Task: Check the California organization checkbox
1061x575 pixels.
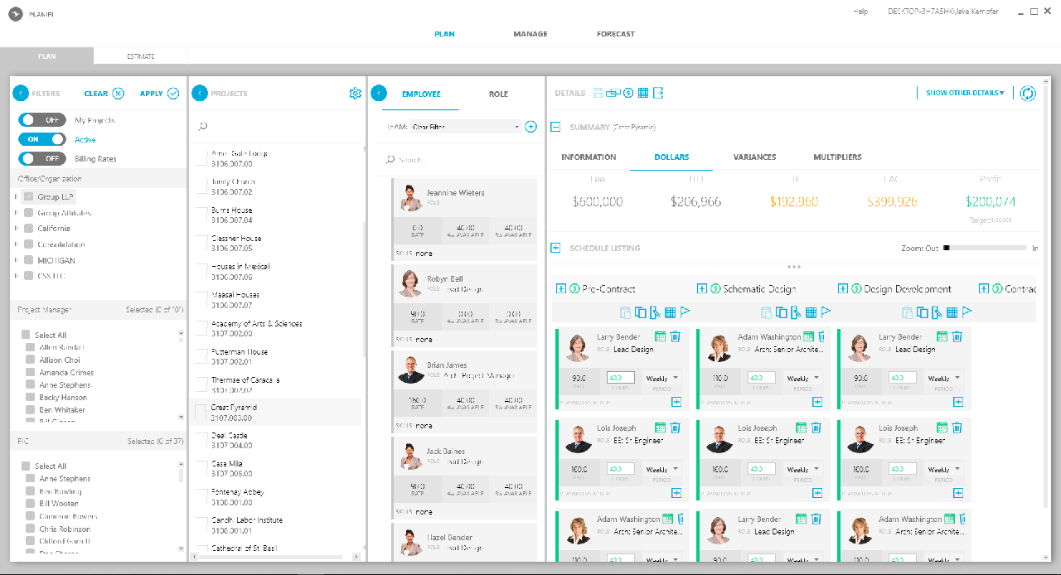Action: (x=29, y=229)
